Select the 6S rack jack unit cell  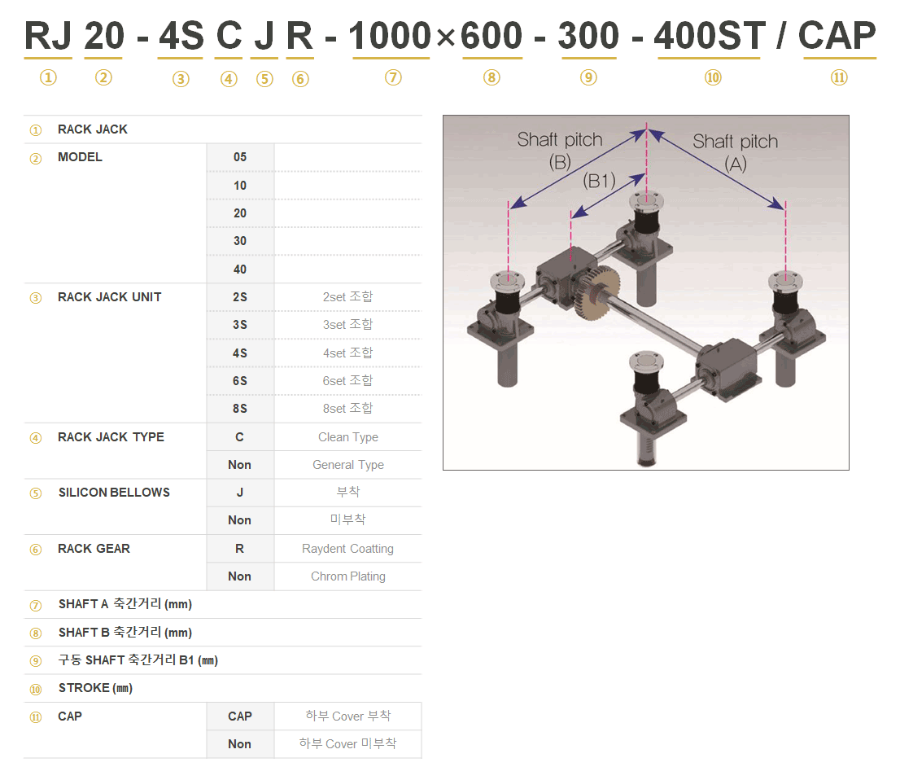(x=240, y=381)
